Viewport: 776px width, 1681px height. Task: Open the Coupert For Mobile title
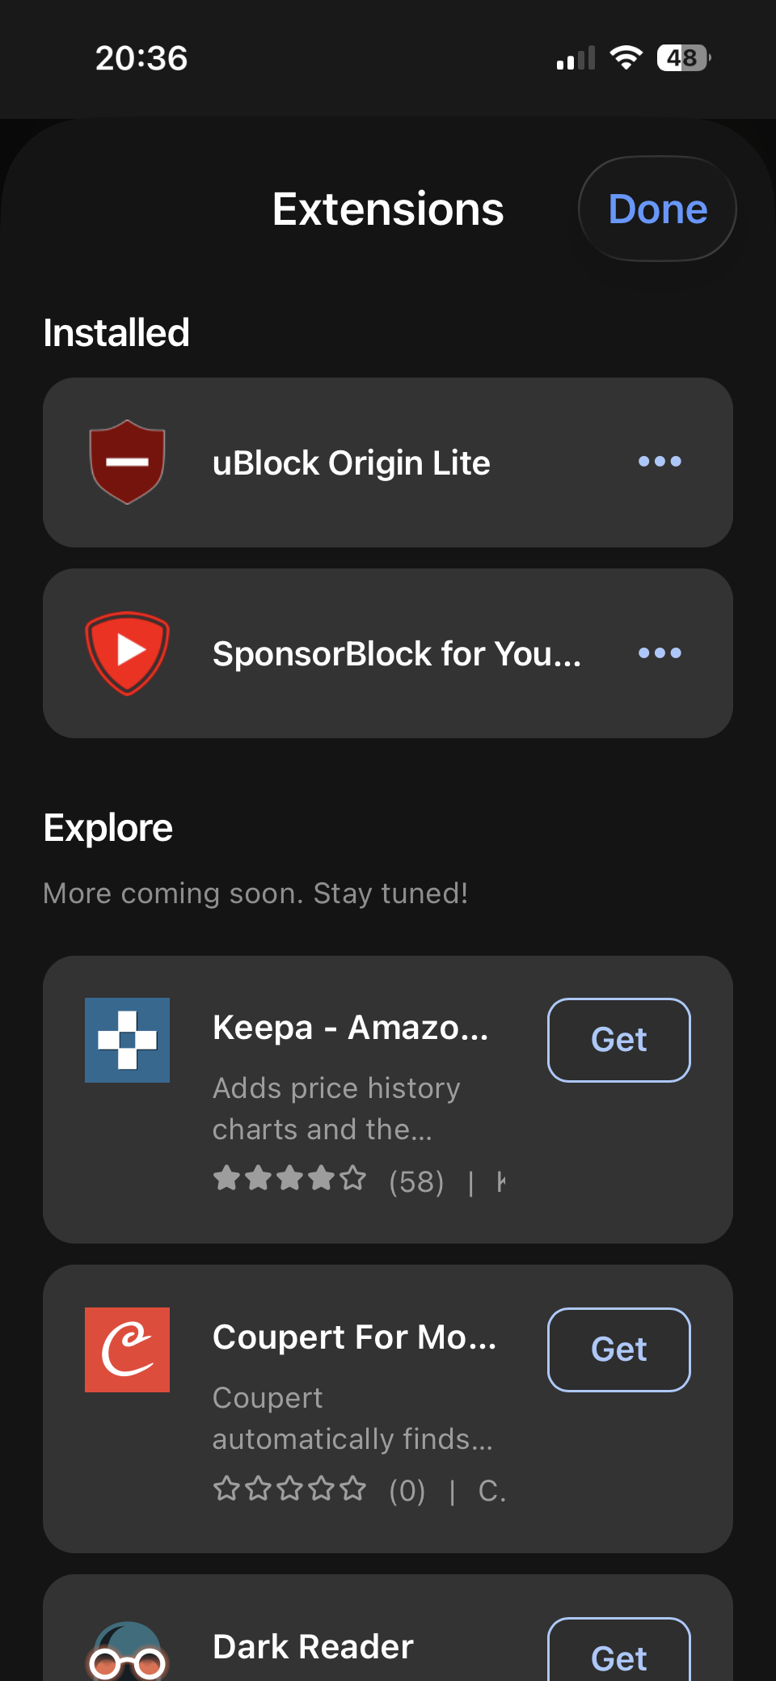tap(354, 1337)
